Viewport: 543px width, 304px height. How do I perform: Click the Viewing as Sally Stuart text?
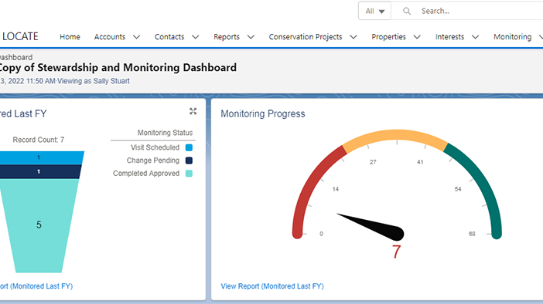coord(94,81)
